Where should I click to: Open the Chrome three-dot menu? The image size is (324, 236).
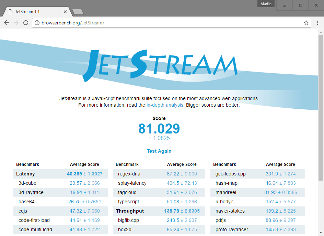coord(317,23)
